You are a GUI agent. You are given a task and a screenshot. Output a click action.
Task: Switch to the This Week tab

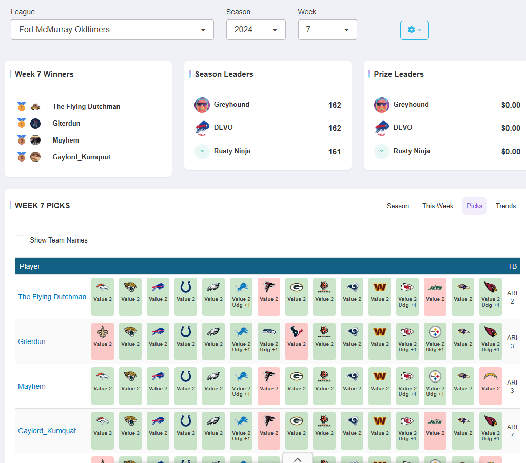coord(438,206)
